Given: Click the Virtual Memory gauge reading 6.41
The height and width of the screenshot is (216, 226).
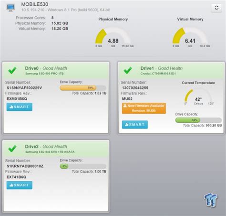Looking at the screenshot, I should tap(190, 37).
